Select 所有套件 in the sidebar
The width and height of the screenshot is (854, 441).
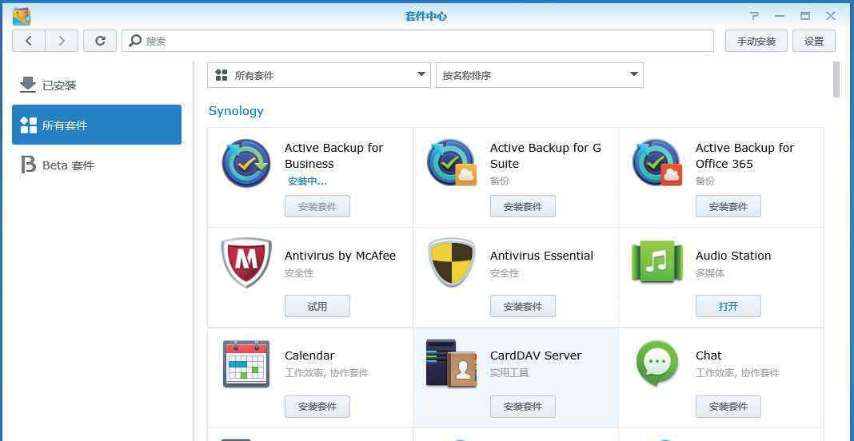click(97, 125)
